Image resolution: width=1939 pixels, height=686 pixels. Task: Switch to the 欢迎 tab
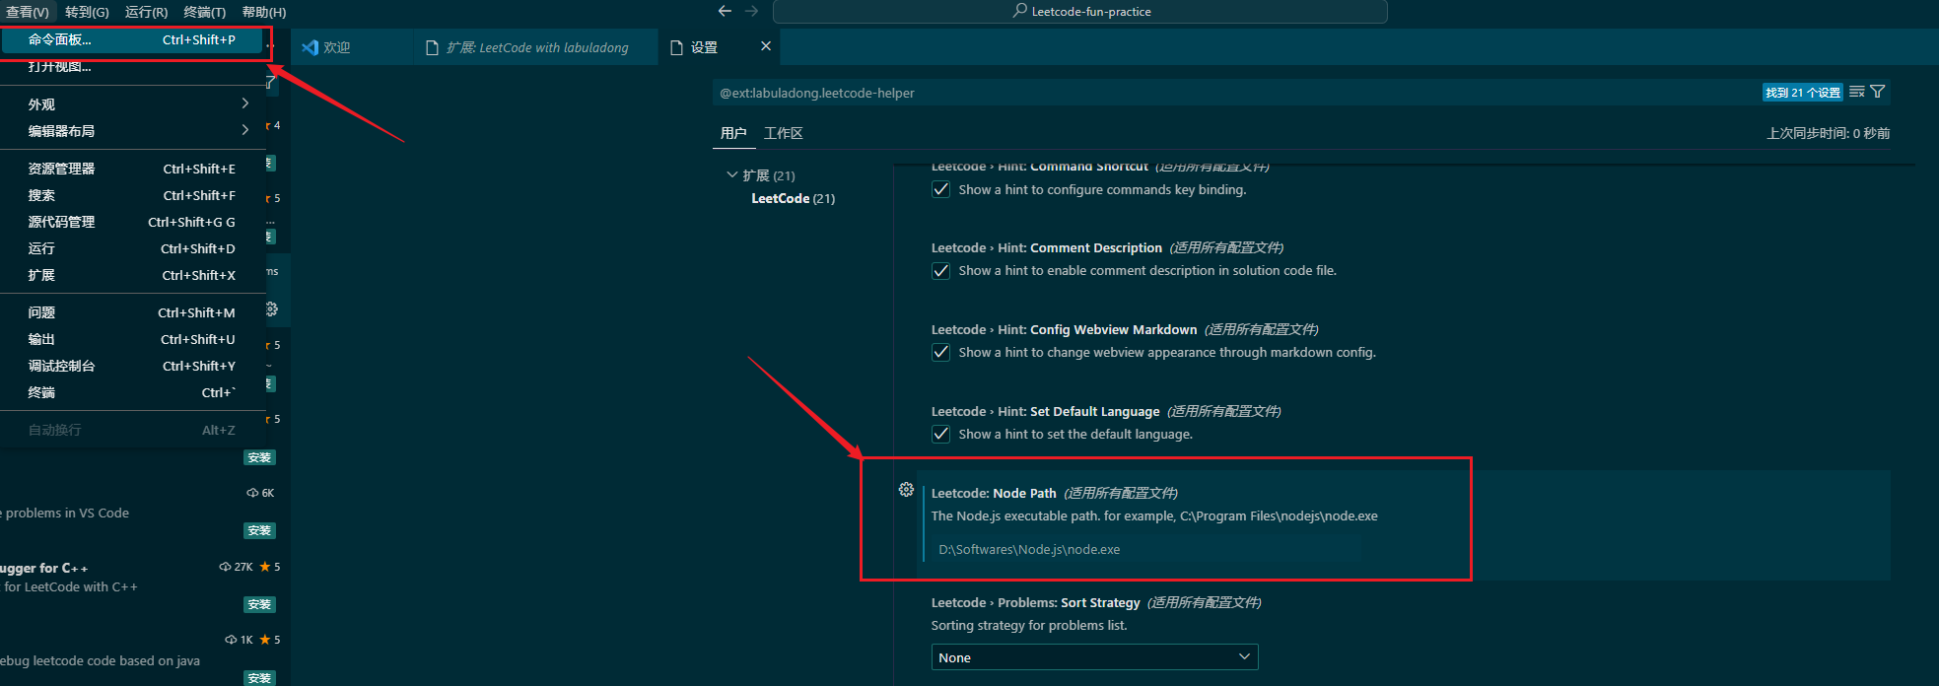point(352,47)
